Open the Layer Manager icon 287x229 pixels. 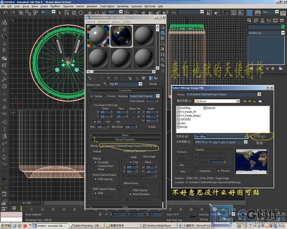point(225,13)
